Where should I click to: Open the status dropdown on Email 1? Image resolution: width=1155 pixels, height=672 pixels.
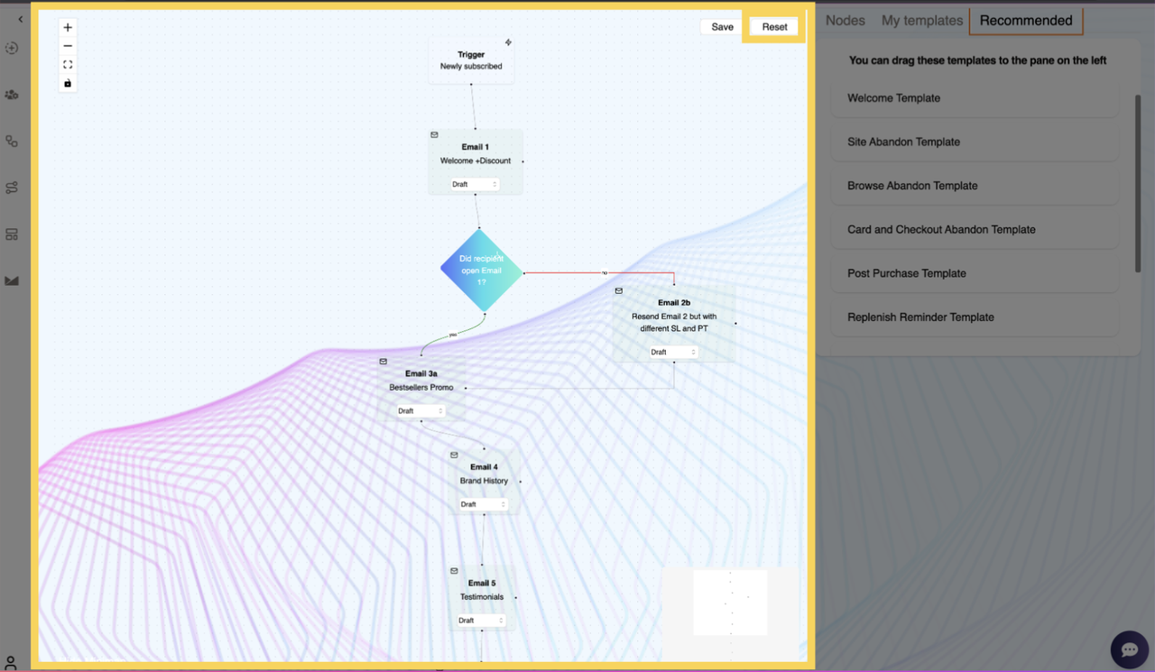click(x=476, y=184)
